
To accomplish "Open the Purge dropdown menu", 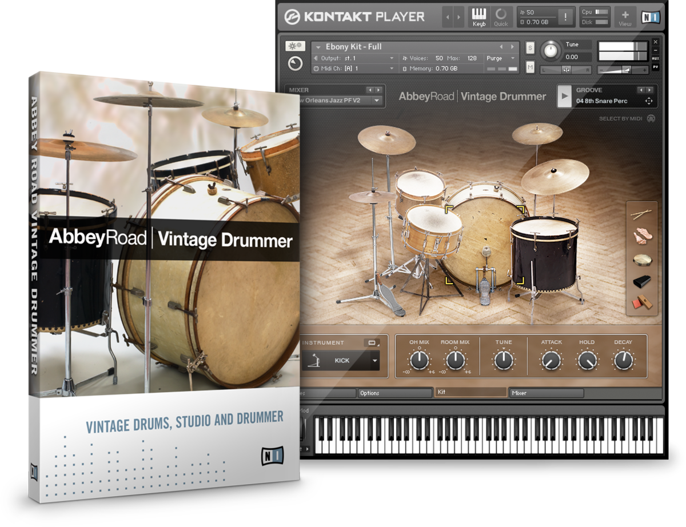I will point(500,58).
